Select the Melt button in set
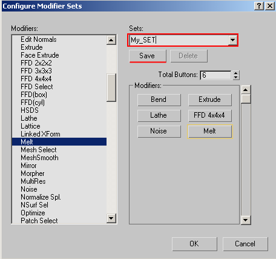This screenshot has height=259, width=276. click(x=210, y=131)
